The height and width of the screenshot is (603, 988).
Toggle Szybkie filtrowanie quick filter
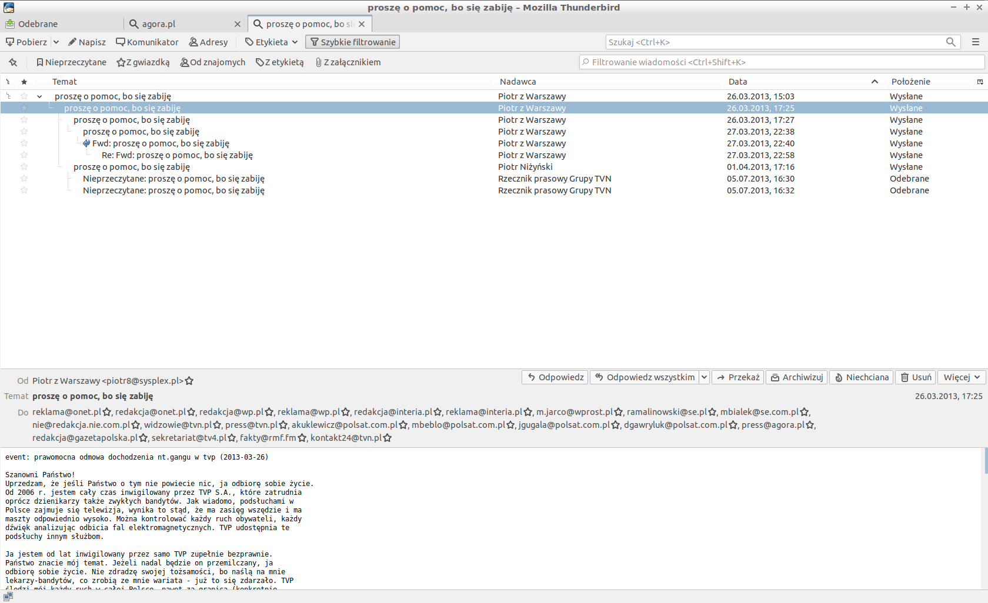(x=352, y=42)
